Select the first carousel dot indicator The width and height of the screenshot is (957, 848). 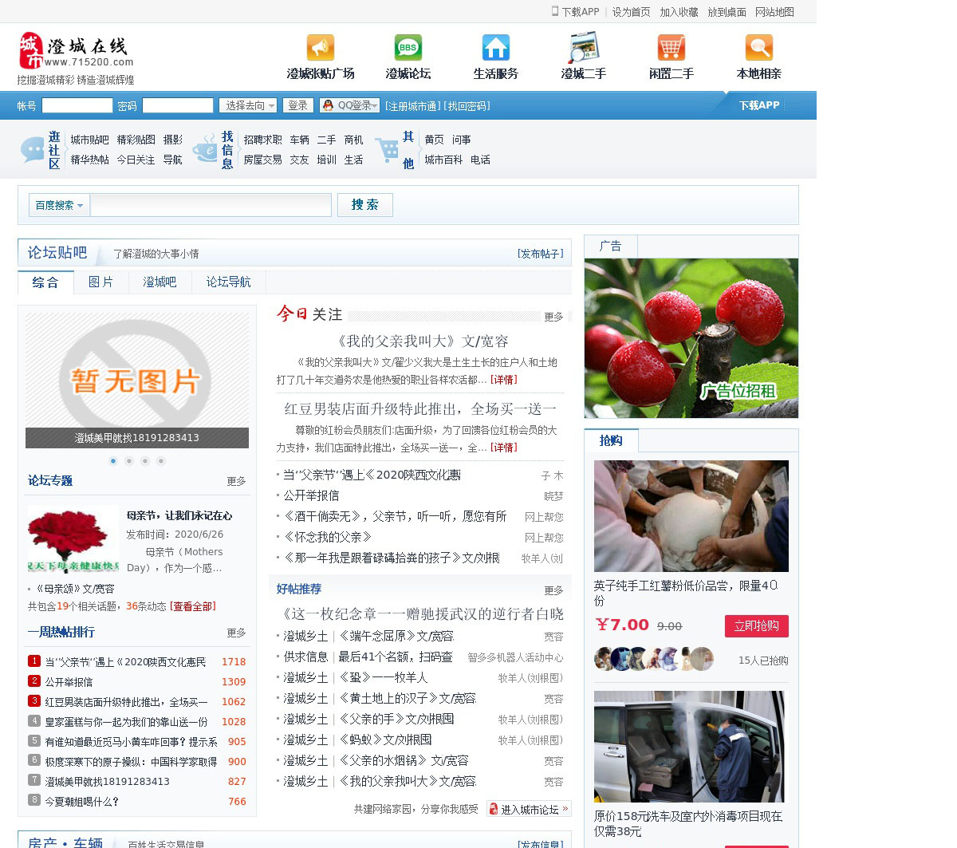113,461
